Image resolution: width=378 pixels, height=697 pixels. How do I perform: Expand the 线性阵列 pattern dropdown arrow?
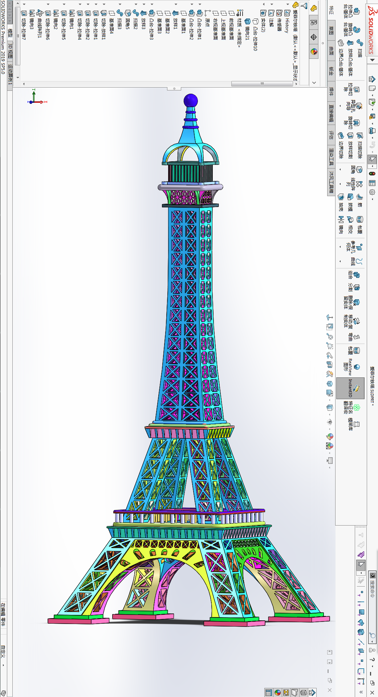click(x=340, y=184)
